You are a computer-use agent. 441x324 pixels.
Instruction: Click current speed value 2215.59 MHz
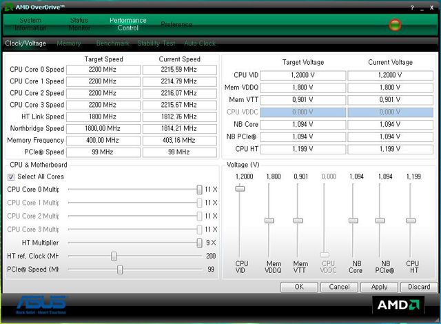(180, 70)
